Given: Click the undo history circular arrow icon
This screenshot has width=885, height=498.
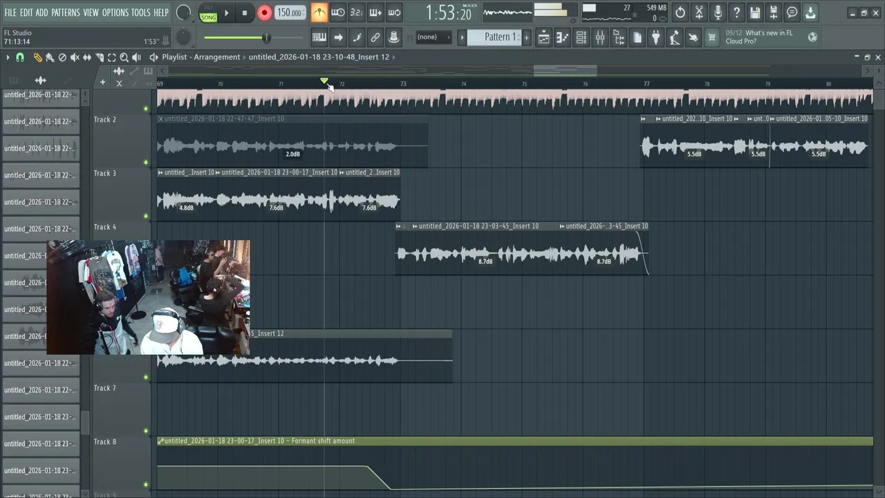Looking at the screenshot, I should [x=680, y=12].
